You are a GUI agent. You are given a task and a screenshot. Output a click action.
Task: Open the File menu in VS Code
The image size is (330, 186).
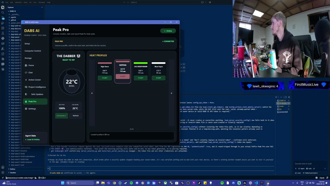7,2
